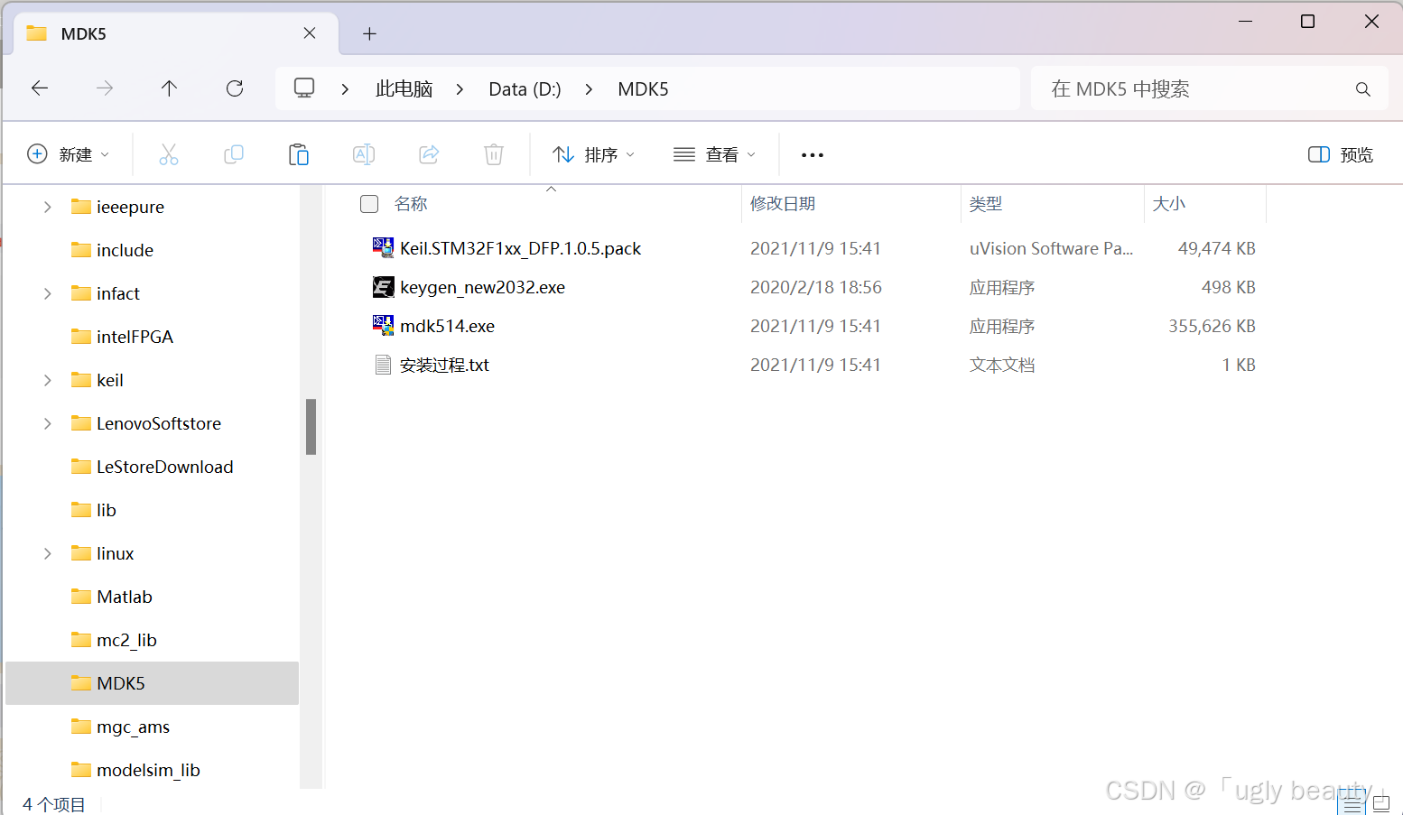Open the 新建 new item dropdown

(x=69, y=154)
